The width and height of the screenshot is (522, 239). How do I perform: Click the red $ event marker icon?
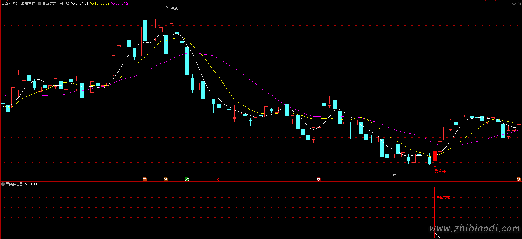coord(218,180)
